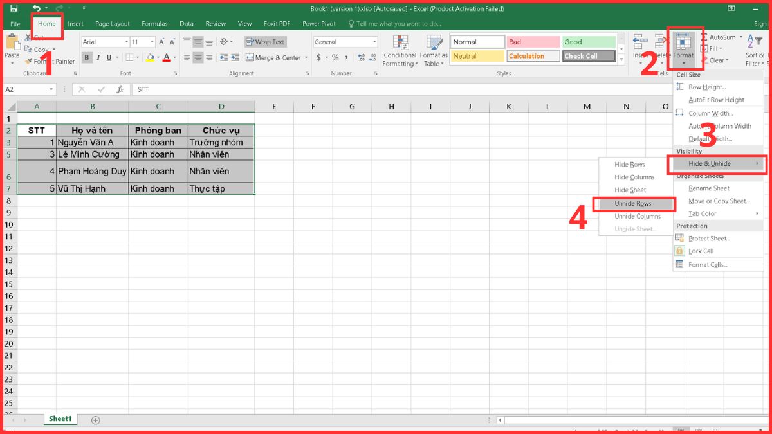772x434 pixels.
Task: Select the Sheet1 sheet tab
Action: (x=60, y=419)
